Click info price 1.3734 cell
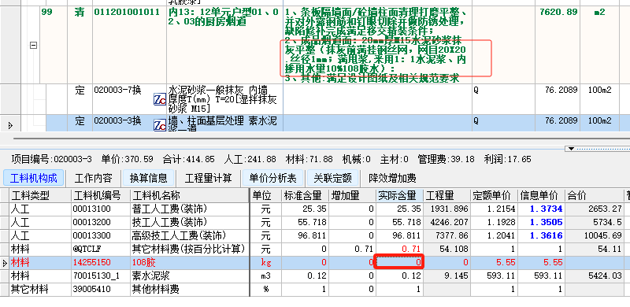The width and height of the screenshot is (630, 307). click(x=541, y=209)
